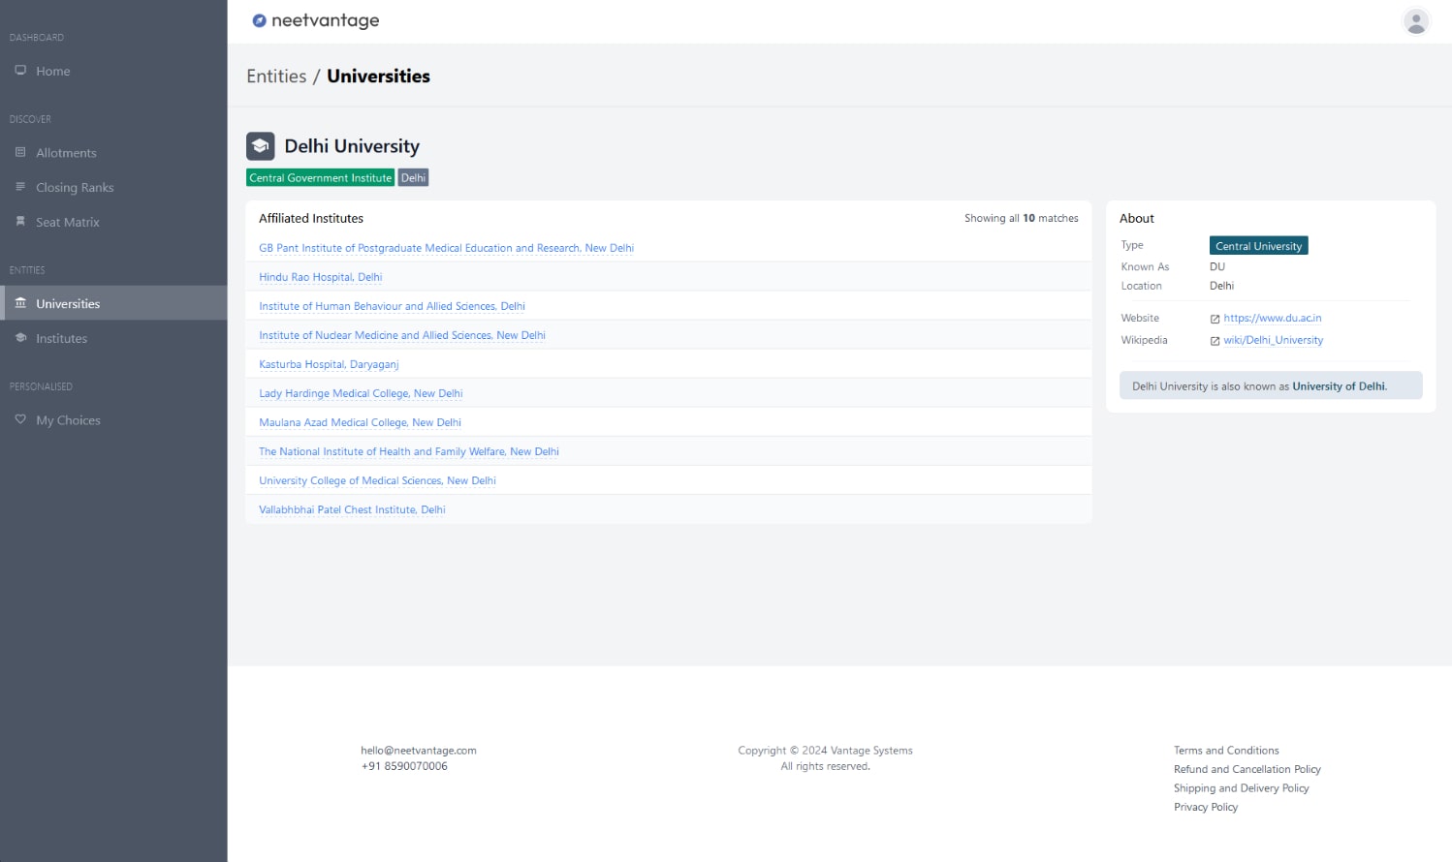The width and height of the screenshot is (1452, 862).
Task: Click the Central Government Institute green tag
Action: (x=320, y=178)
